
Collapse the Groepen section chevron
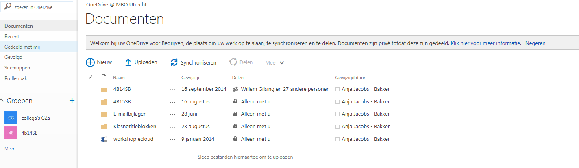pyautogui.click(x=2, y=101)
